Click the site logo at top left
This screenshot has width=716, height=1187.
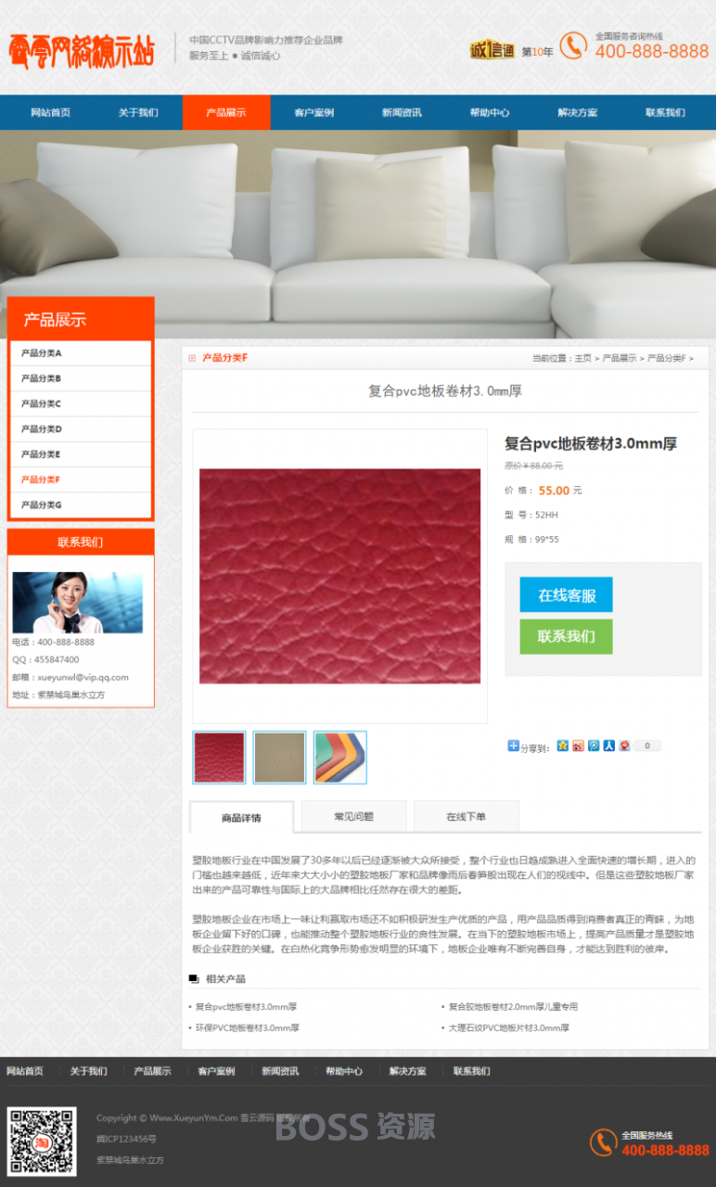point(82,50)
